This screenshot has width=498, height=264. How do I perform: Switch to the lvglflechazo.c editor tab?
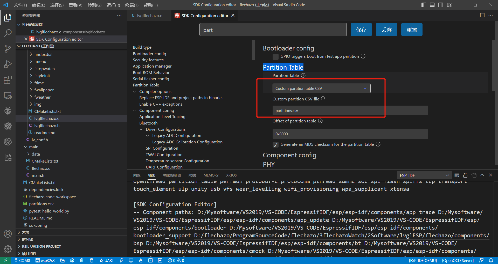click(149, 16)
